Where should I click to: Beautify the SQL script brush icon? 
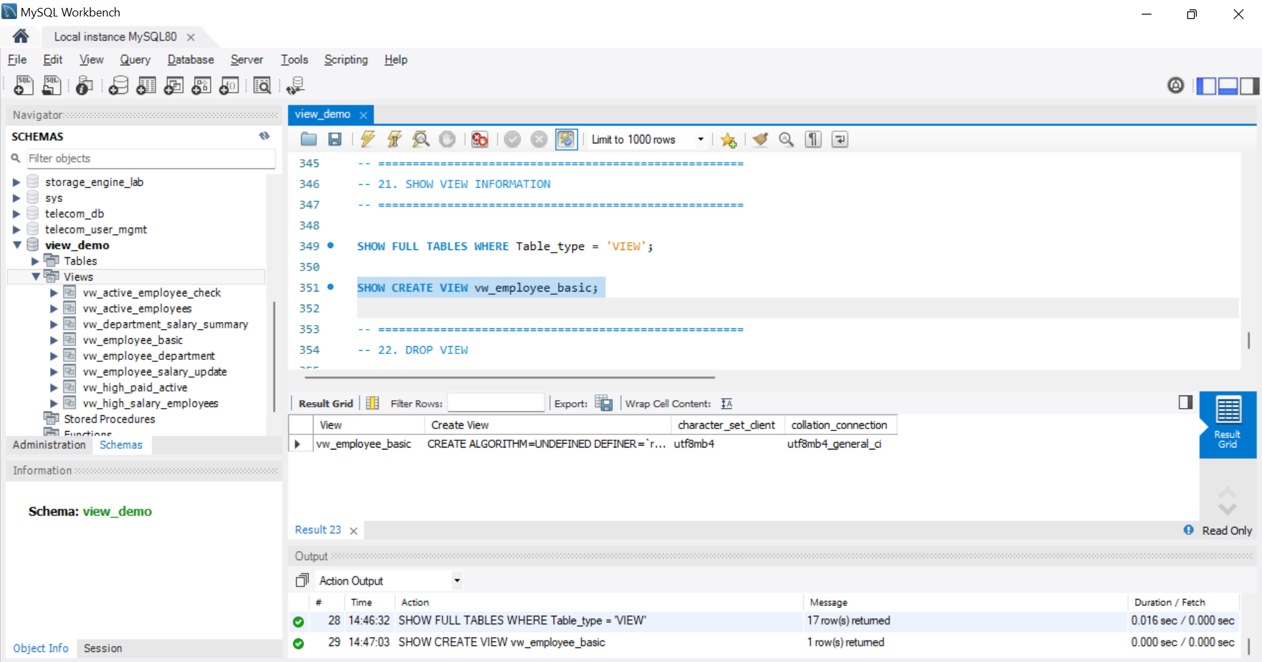[x=760, y=140]
